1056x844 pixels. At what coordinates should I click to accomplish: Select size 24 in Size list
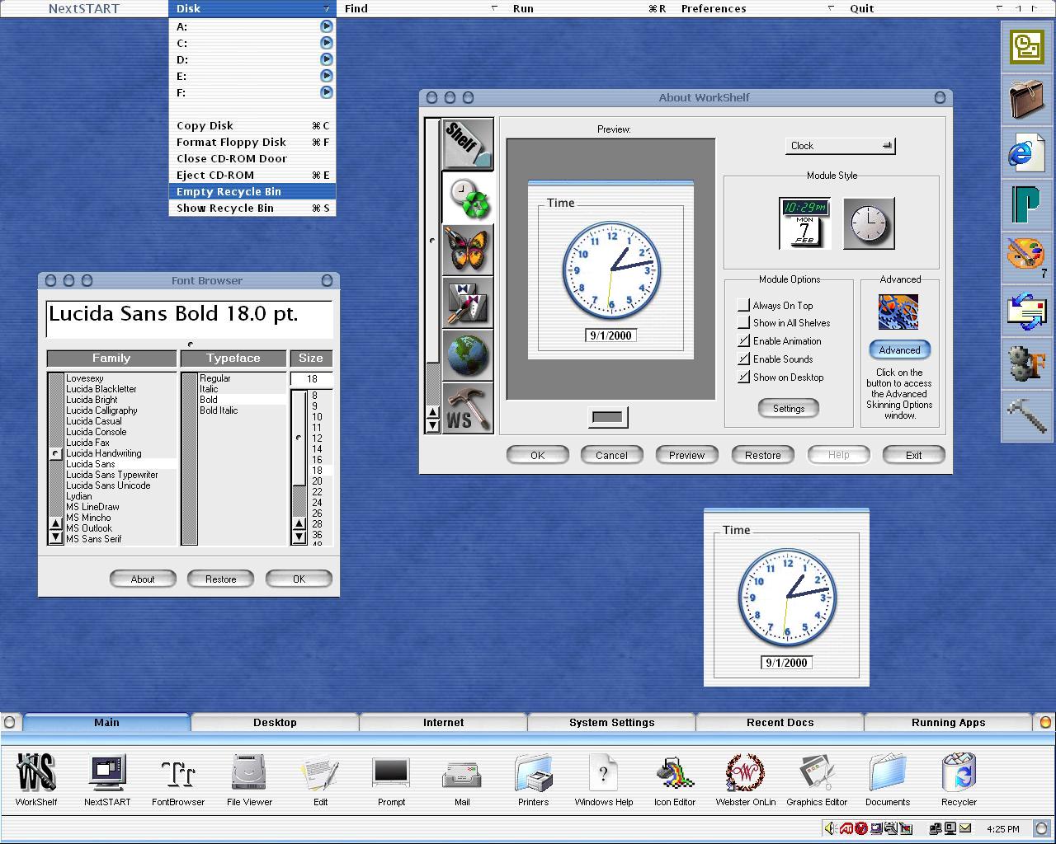(317, 503)
